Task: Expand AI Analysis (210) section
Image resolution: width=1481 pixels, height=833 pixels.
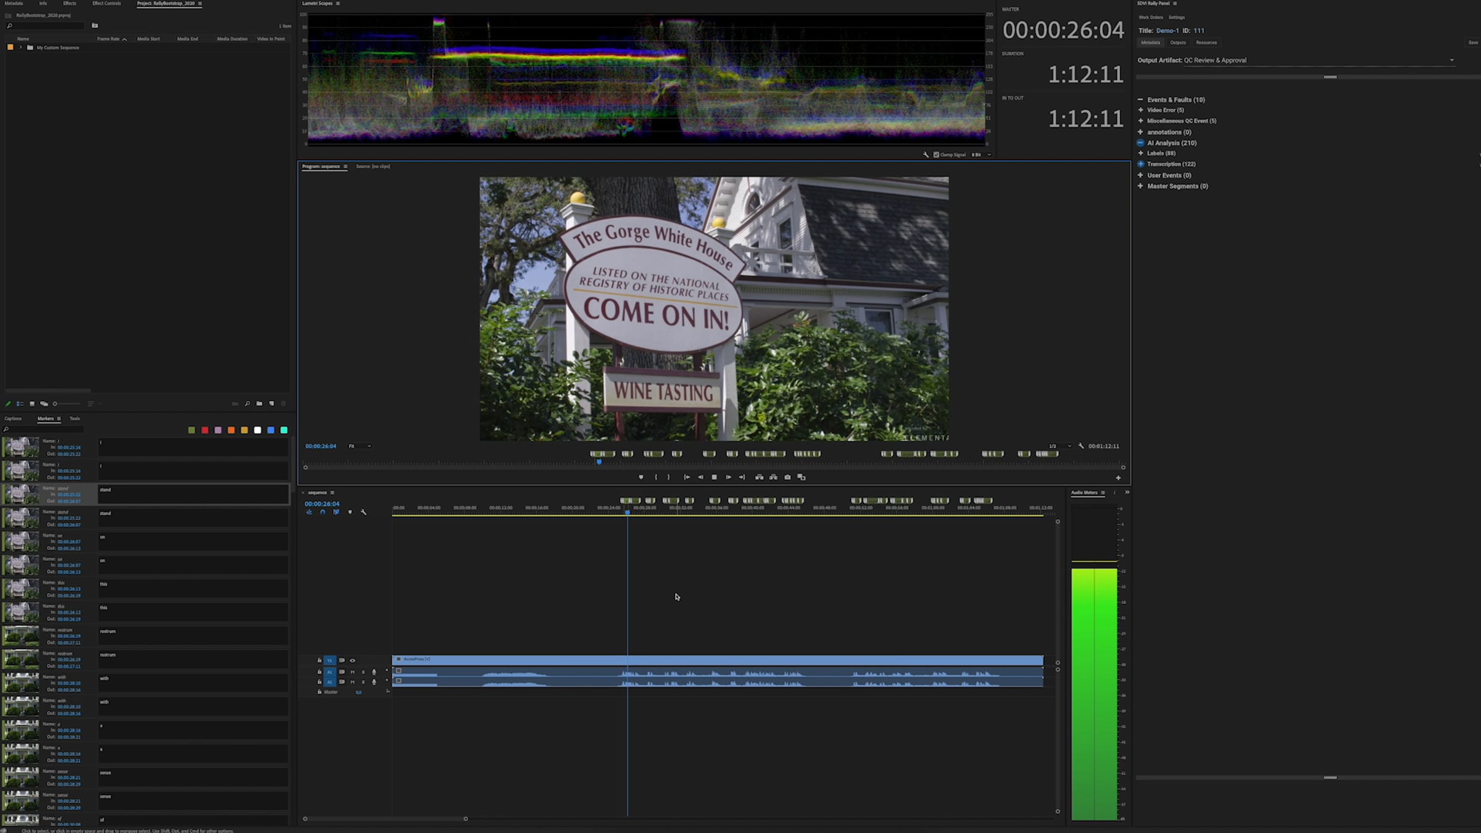Action: click(1140, 143)
